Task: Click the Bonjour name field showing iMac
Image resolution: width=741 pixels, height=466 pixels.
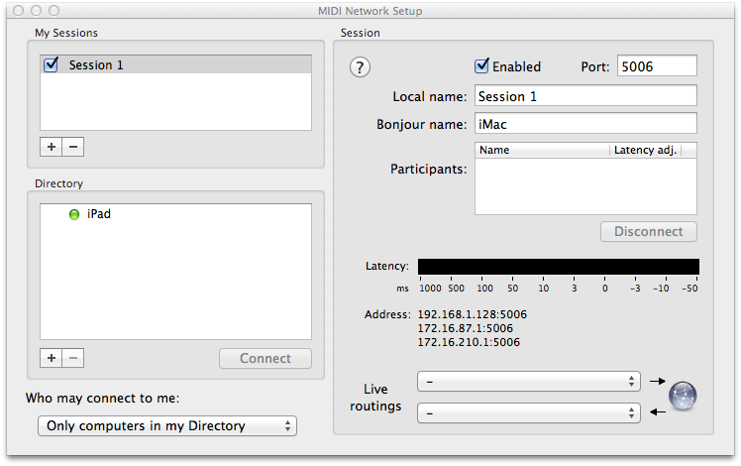Action: [585, 124]
